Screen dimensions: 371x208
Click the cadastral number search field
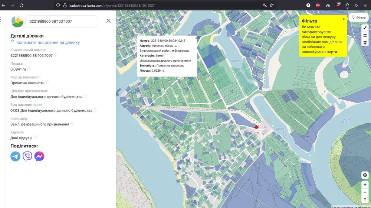(x=61, y=21)
